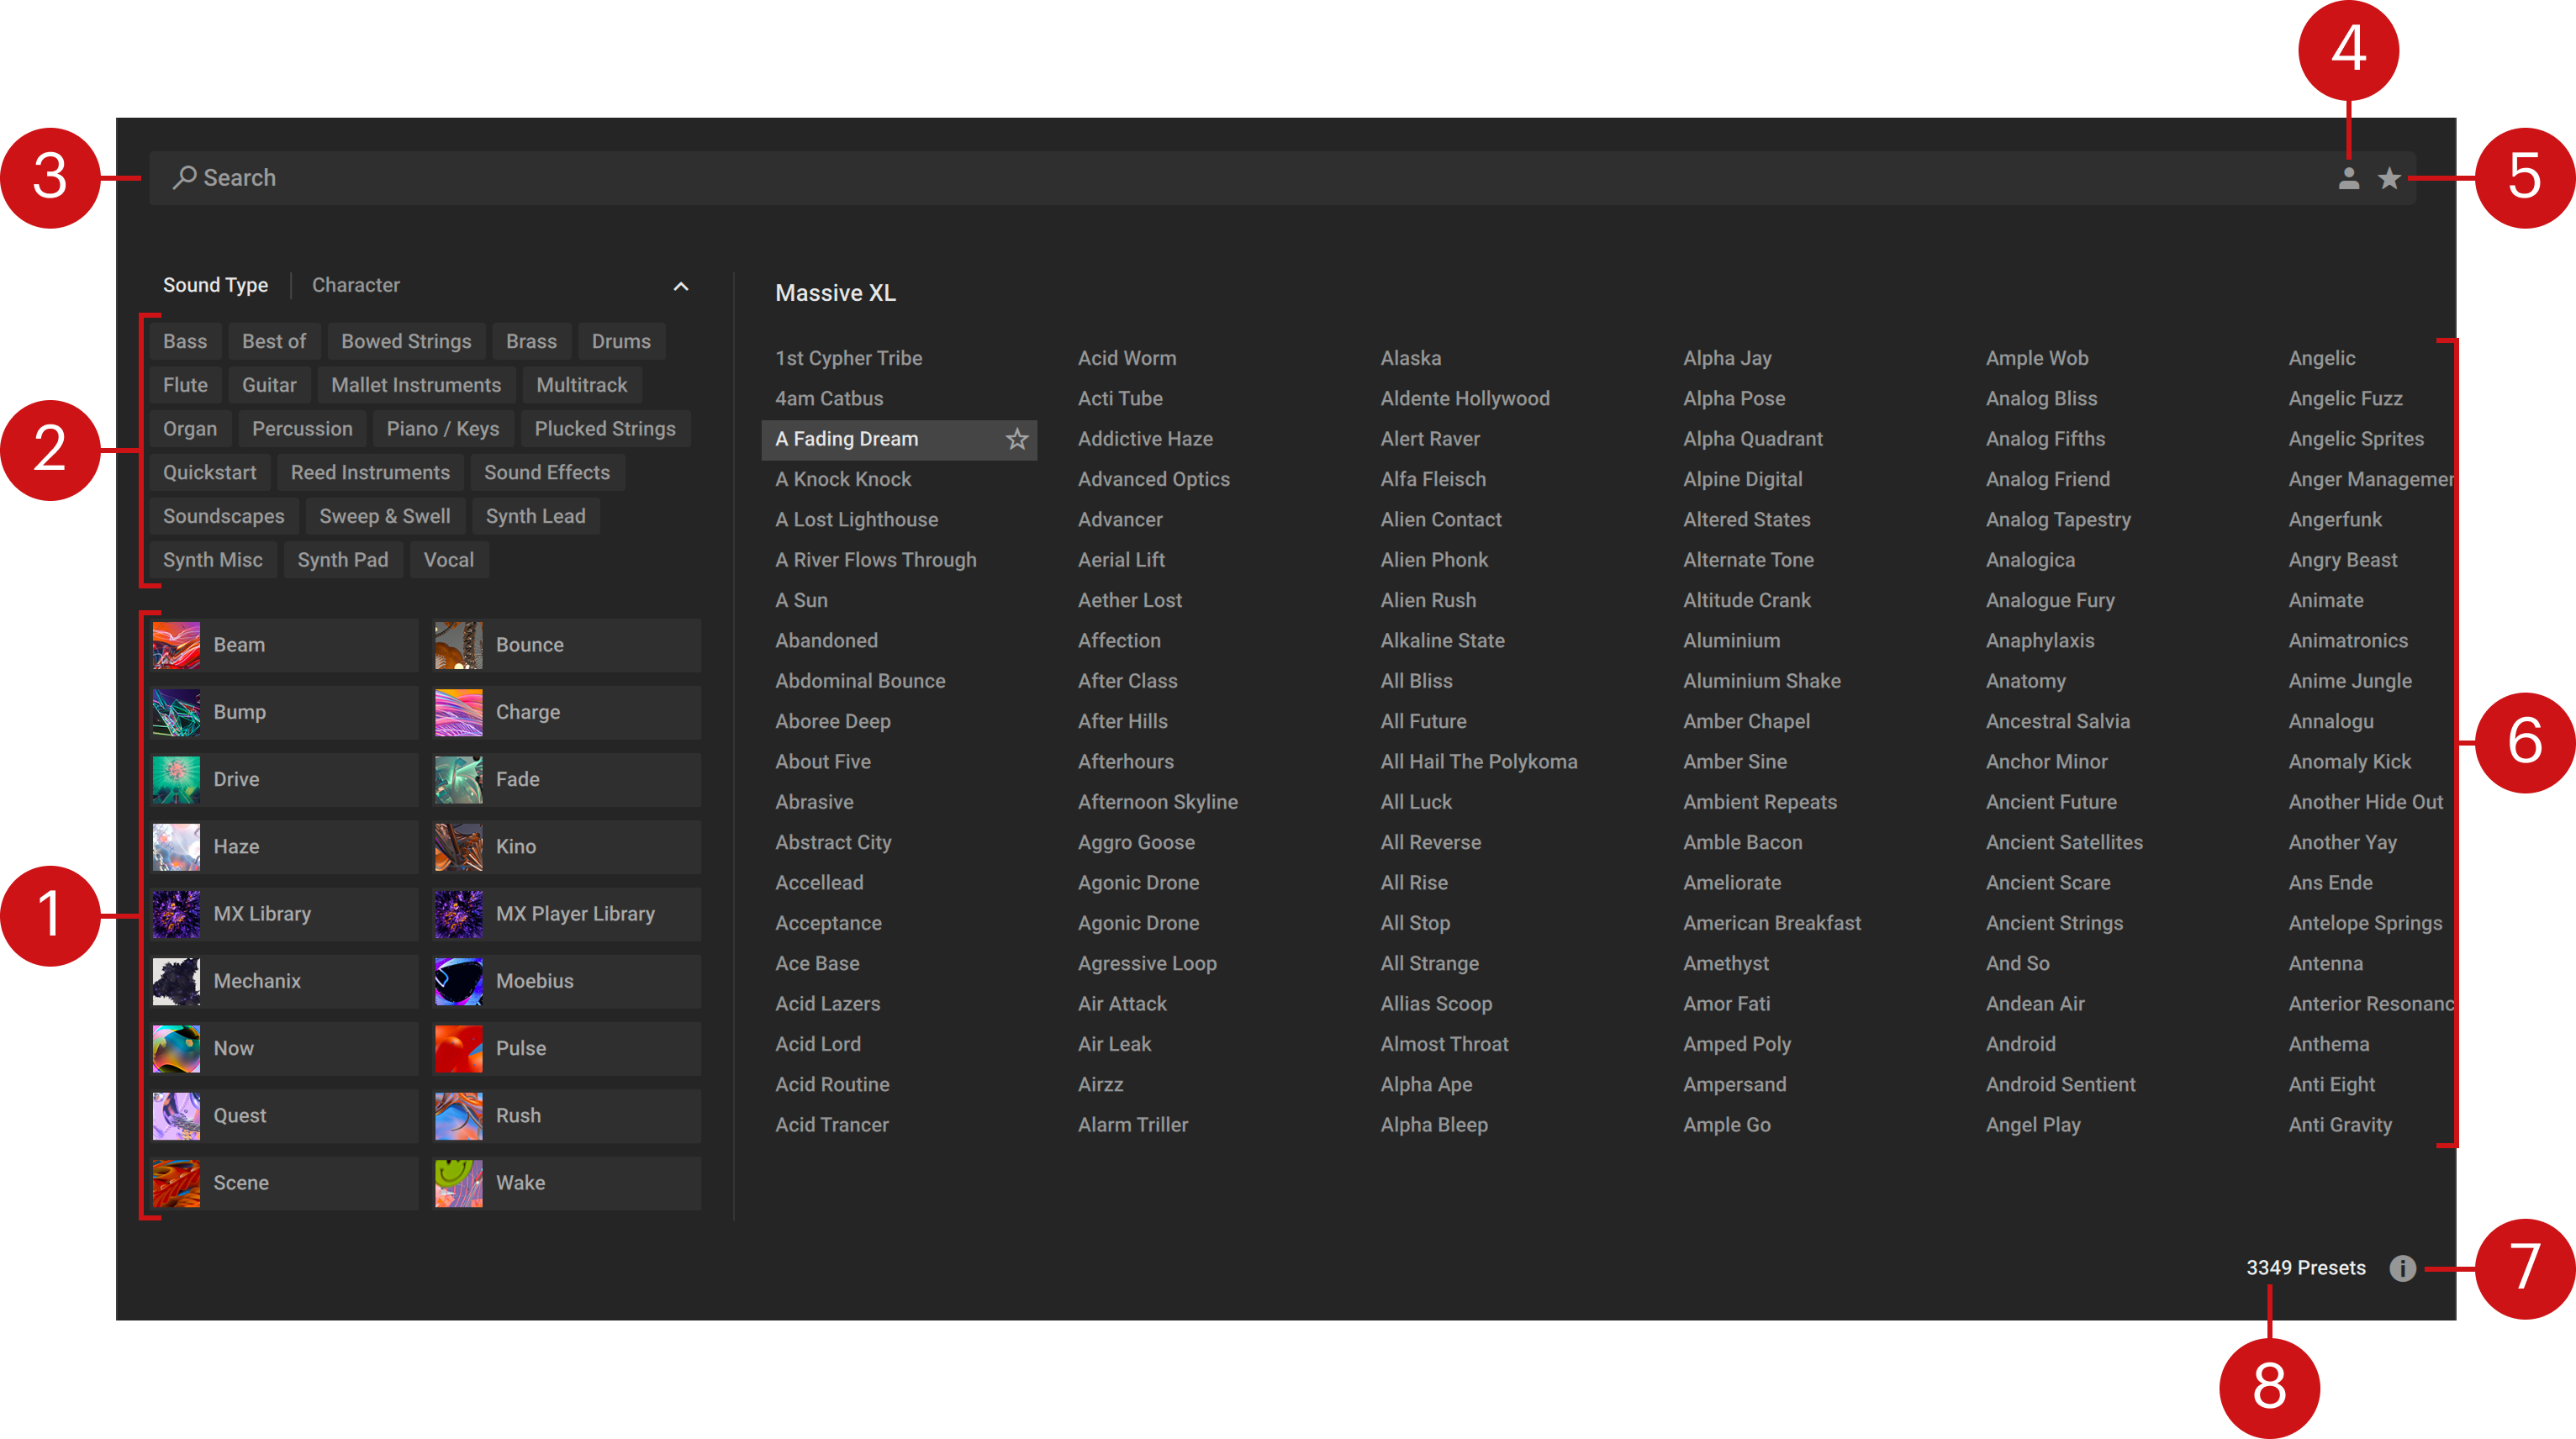Open the info icon next to preset count

pyautogui.click(x=2402, y=1268)
